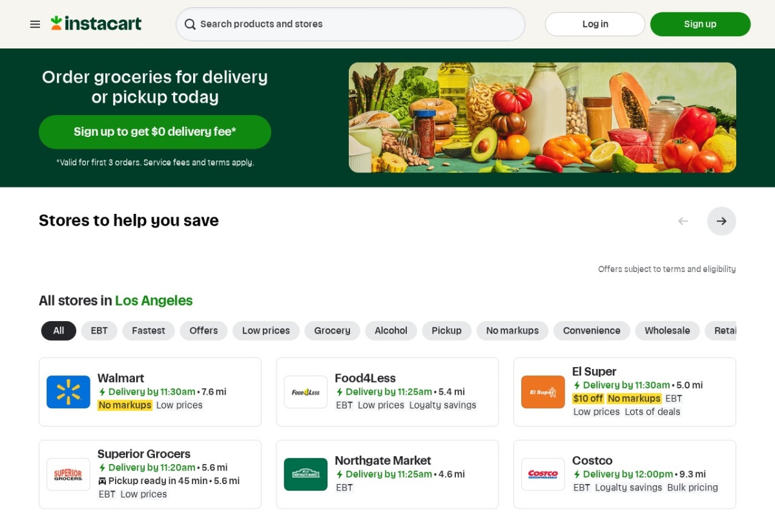Select the Offers filter chip
The image size is (775, 517).
(x=203, y=330)
